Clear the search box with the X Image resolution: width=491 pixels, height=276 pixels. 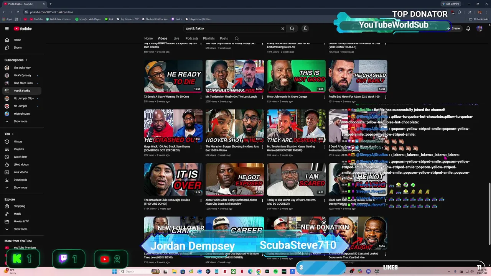pos(283,28)
